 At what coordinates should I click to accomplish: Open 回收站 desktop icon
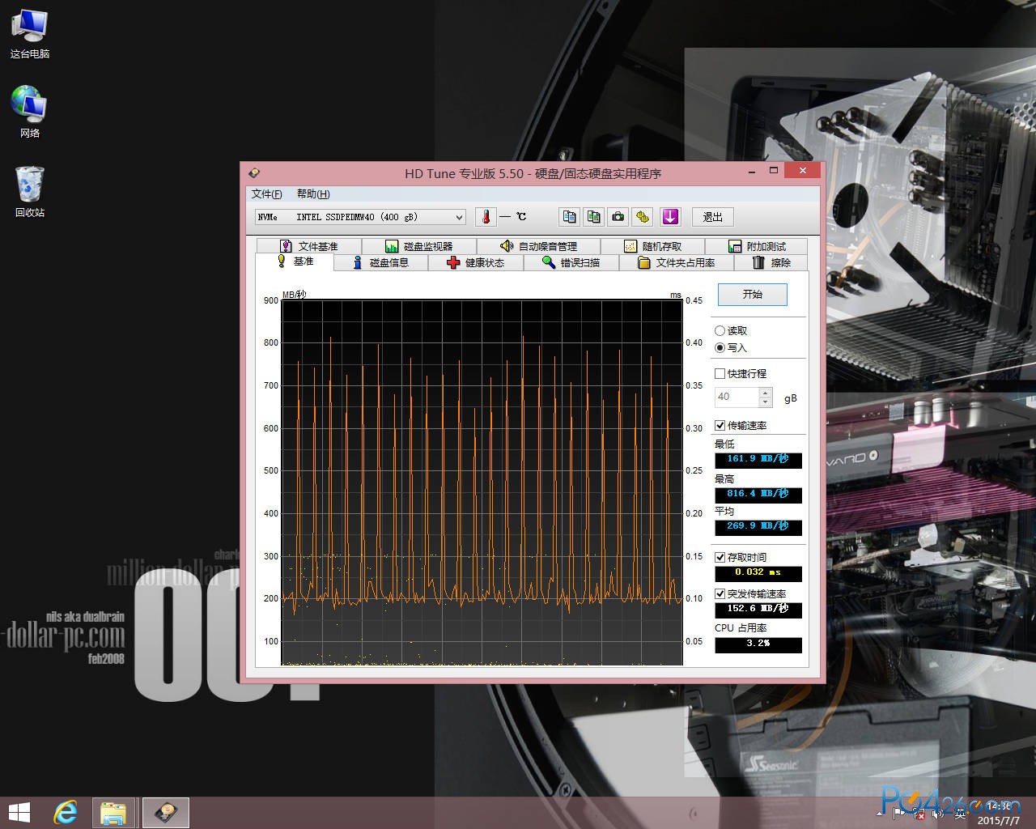tap(30, 193)
